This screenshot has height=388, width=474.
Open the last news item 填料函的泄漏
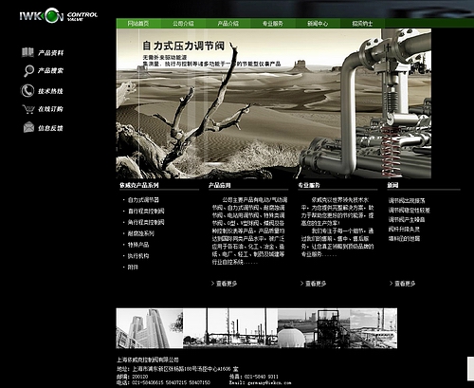click(404, 238)
